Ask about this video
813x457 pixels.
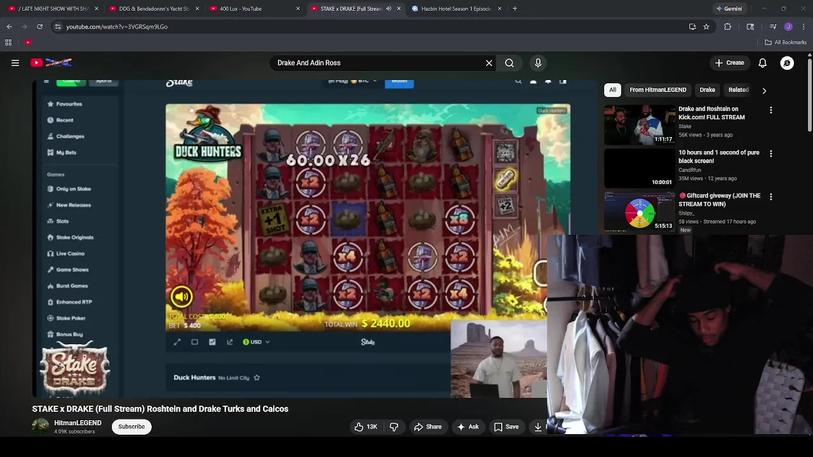(467, 427)
